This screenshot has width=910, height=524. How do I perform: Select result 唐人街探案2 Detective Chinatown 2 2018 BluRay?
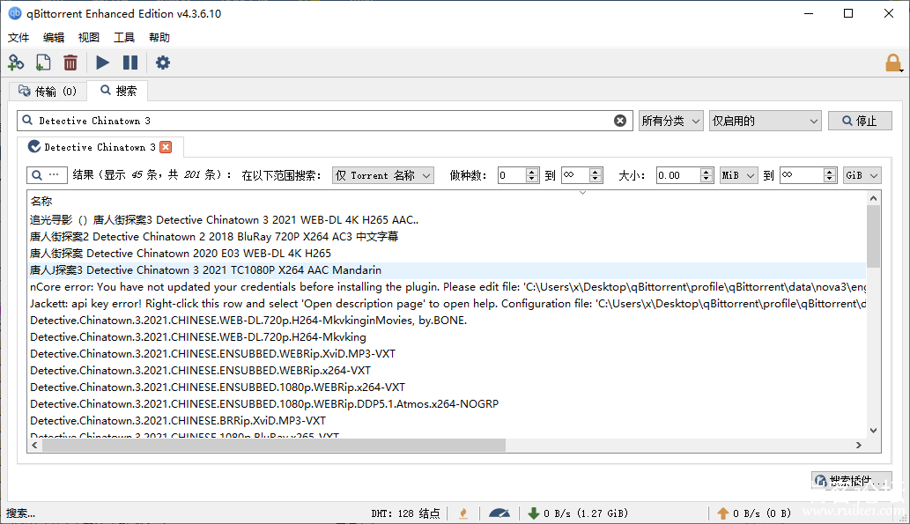(447, 237)
